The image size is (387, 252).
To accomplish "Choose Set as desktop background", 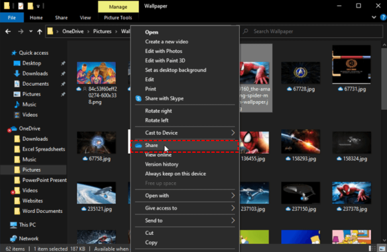I will 175,70.
